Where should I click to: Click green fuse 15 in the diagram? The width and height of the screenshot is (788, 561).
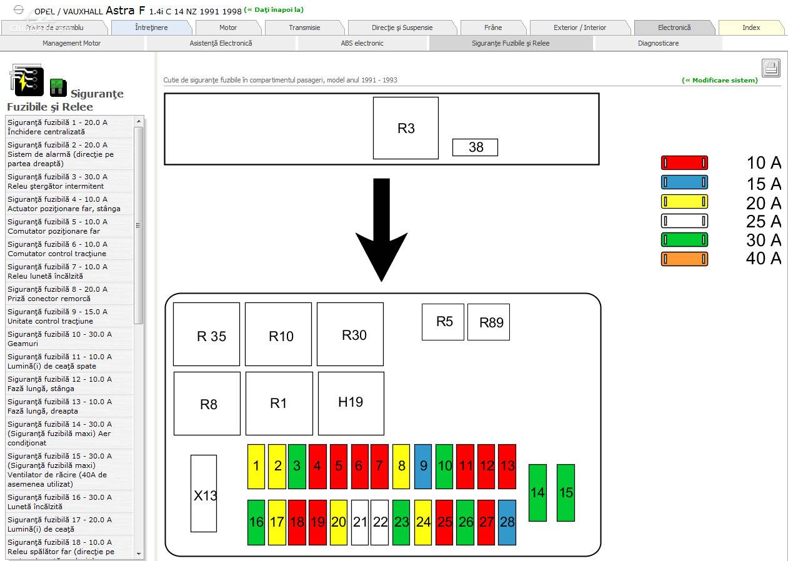[x=566, y=493]
